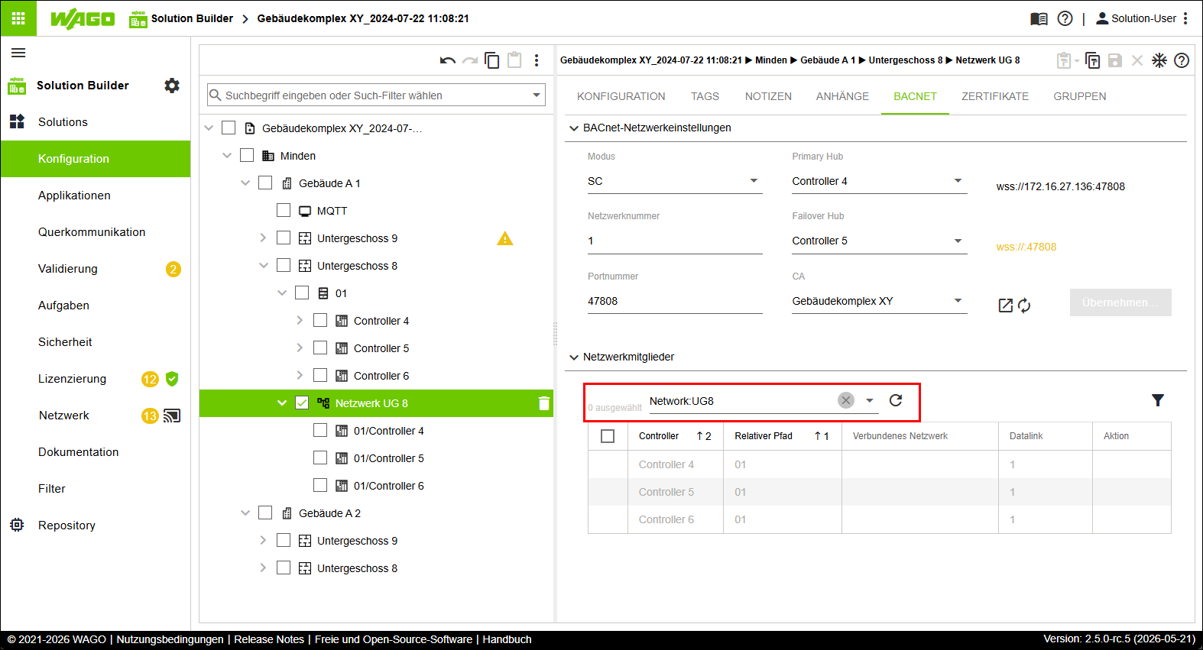The image size is (1203, 650).
Task: Open tree toolbar more options
Action: tap(537, 60)
